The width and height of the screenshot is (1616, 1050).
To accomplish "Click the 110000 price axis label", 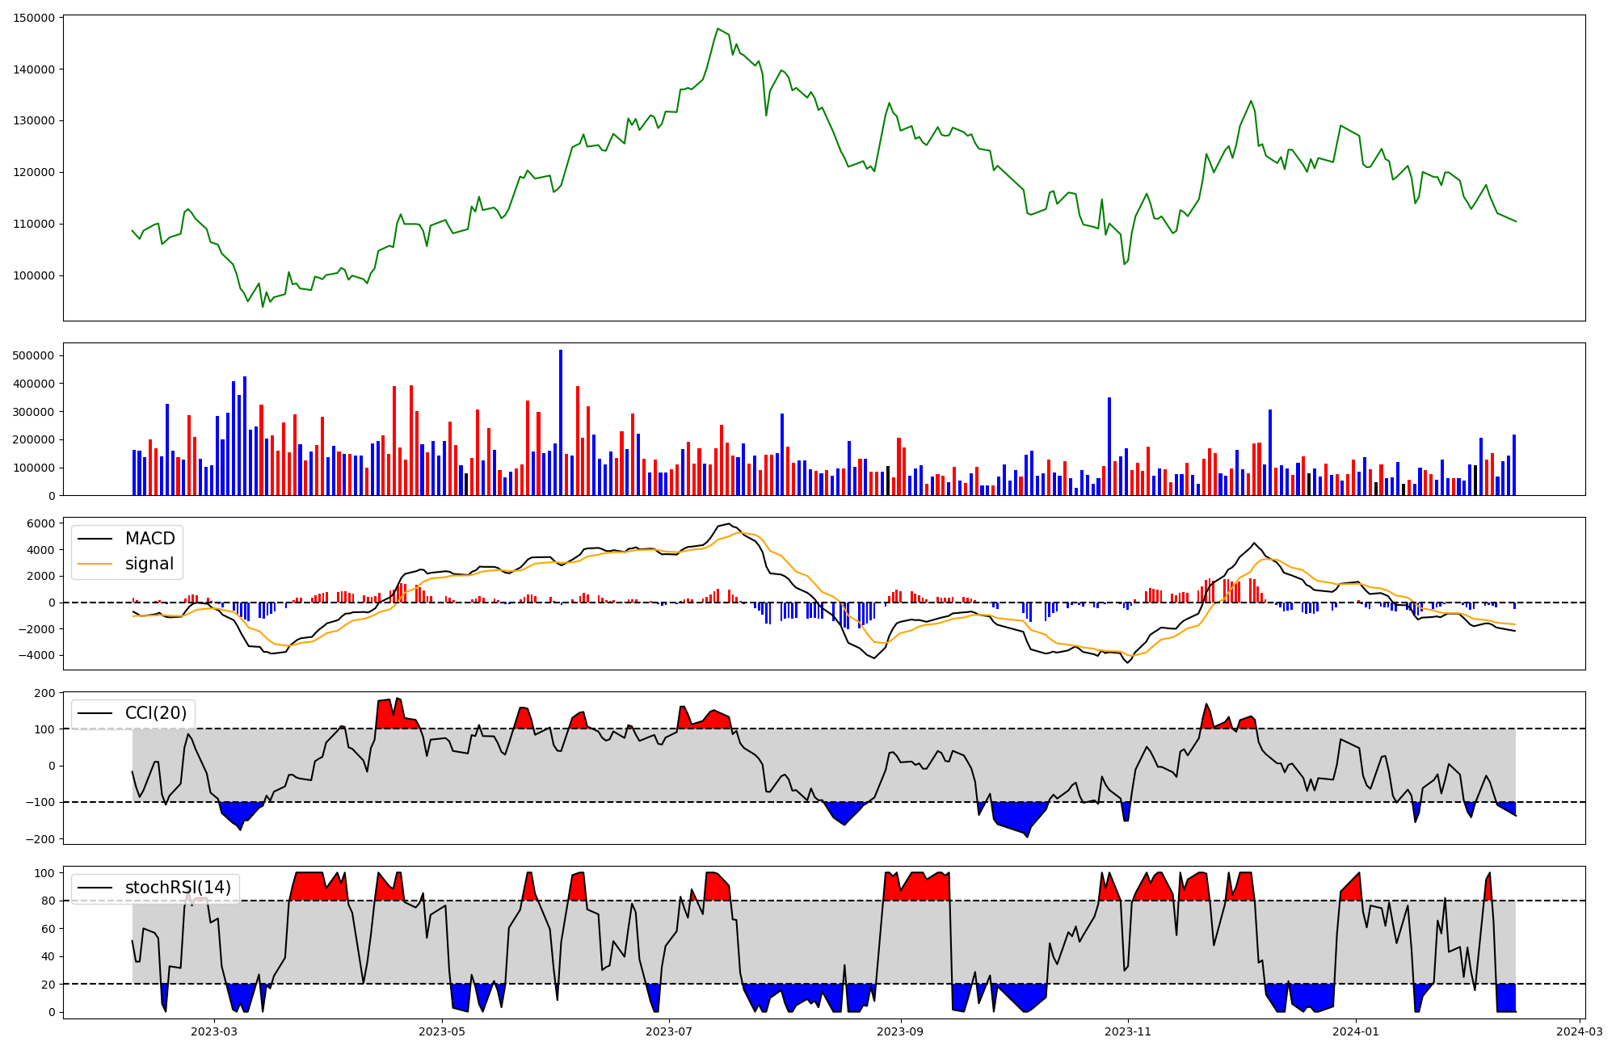I will point(35,224).
